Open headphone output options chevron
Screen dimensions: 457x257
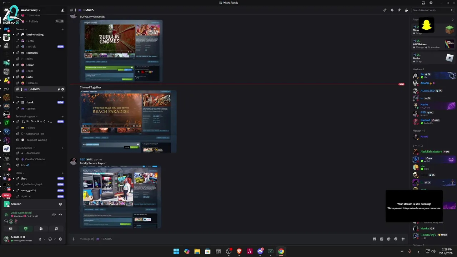pyautogui.click(x=54, y=239)
